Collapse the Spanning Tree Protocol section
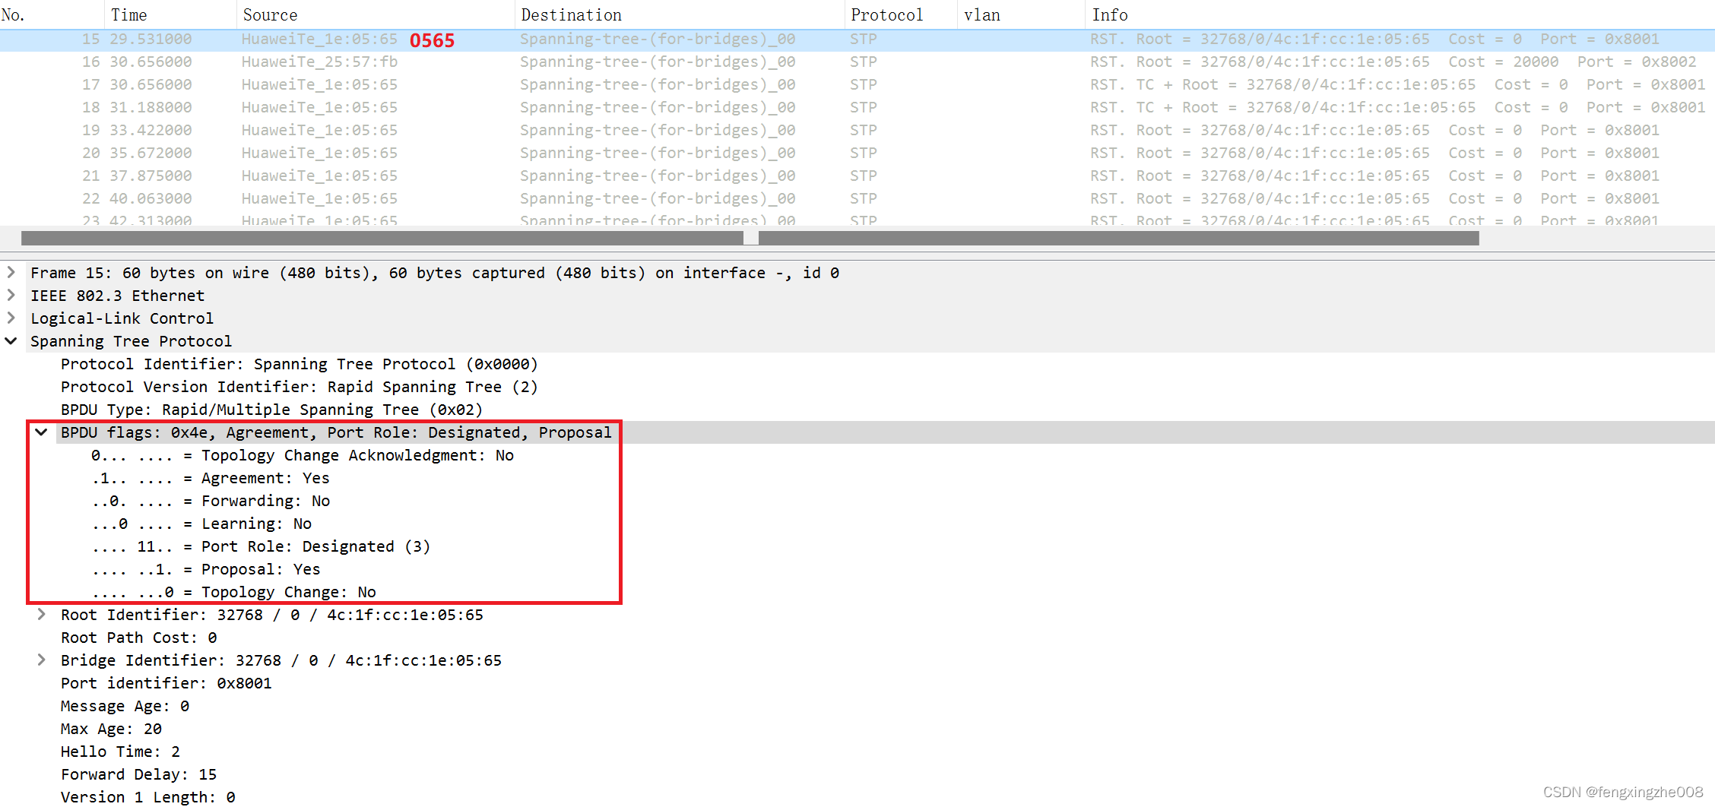This screenshot has height=807, width=1715. click(x=11, y=340)
